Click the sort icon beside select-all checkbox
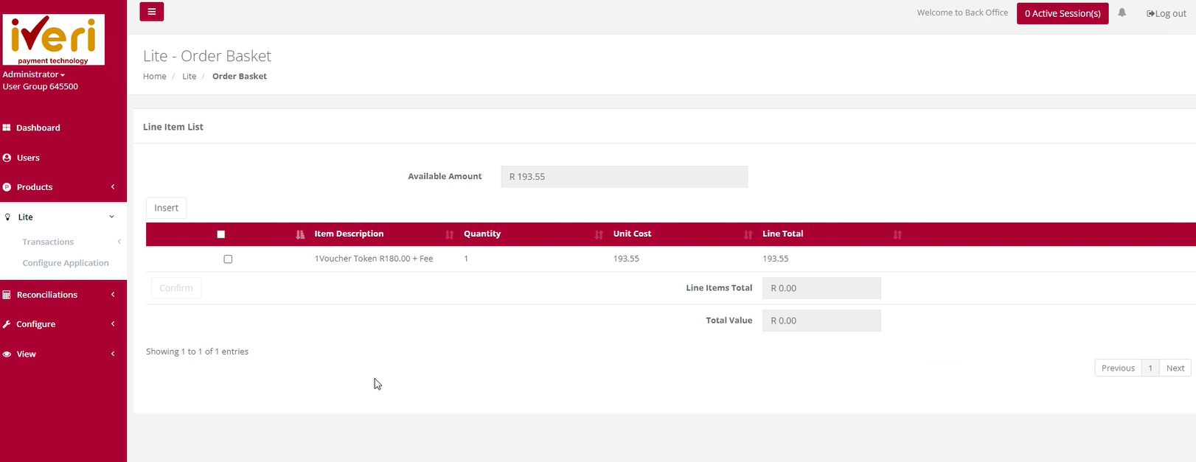The image size is (1196, 462). click(x=300, y=234)
